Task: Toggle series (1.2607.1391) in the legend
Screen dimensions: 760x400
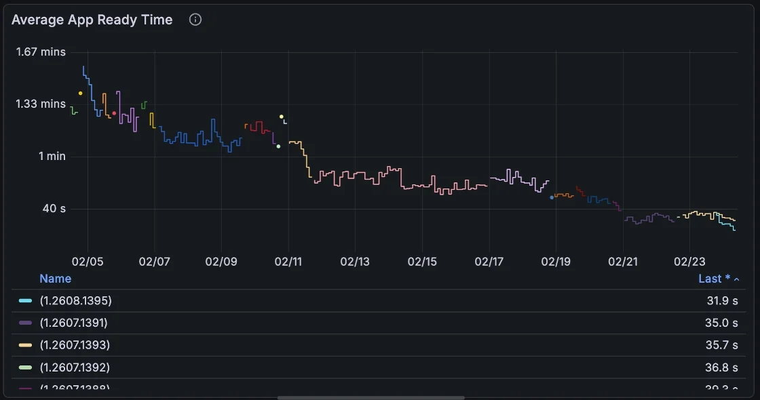Action: coord(73,323)
